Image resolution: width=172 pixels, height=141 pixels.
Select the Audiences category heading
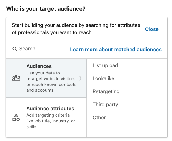pos(39,66)
